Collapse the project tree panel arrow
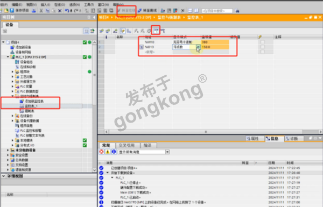This screenshot has width=323, height=207. (x=94, y=18)
